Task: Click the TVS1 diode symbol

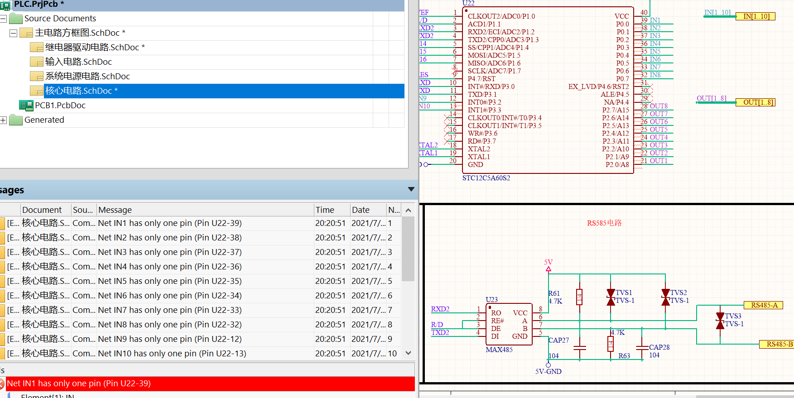Action: [611, 297]
